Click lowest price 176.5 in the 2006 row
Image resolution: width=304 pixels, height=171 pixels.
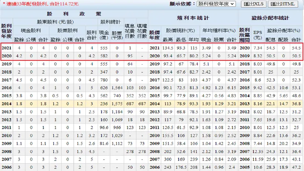(x=181, y=167)
